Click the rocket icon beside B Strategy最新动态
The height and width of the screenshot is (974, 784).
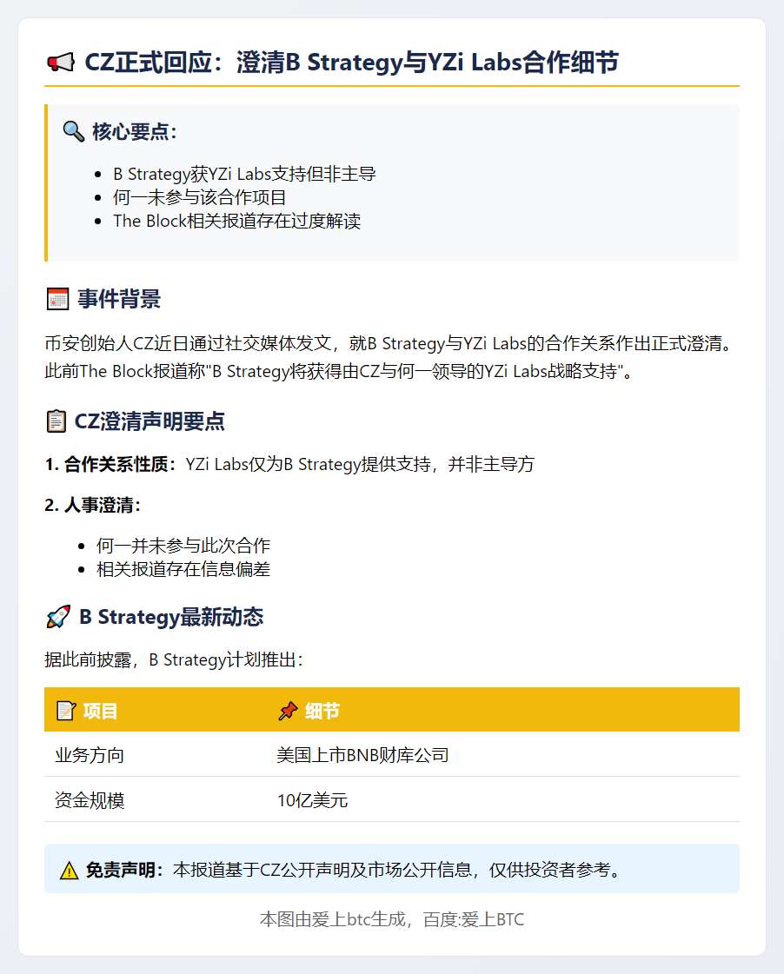click(57, 618)
